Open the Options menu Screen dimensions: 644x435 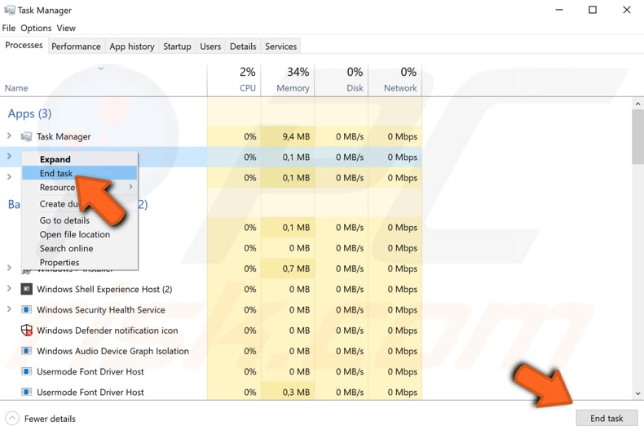tap(36, 29)
